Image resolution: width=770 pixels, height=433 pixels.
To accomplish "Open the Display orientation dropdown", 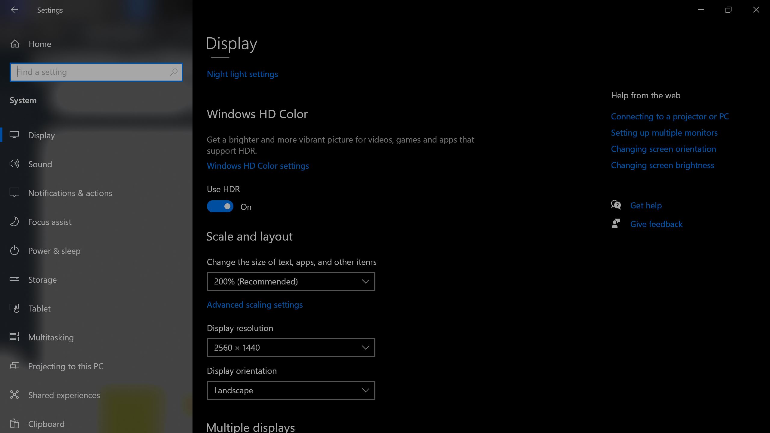I will [291, 390].
